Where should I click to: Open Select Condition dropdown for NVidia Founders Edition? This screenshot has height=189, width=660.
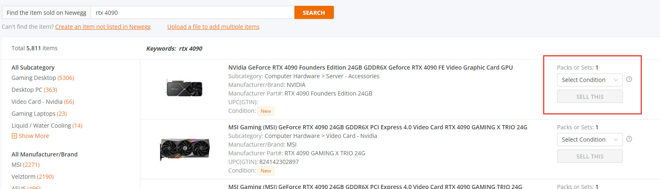590,80
